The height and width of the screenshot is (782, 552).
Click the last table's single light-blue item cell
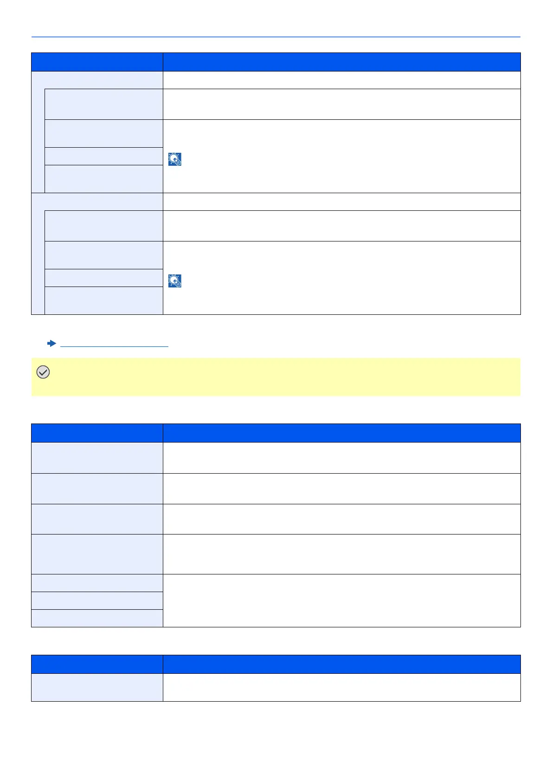(97, 687)
